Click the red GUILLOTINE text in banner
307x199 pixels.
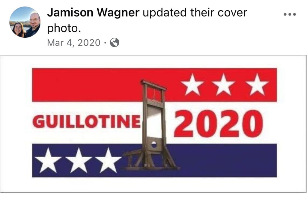click(87, 121)
